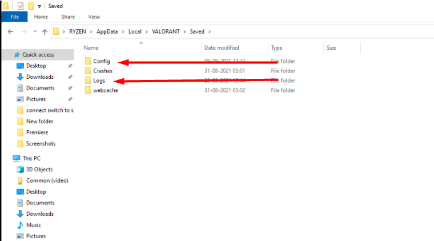
Task: Switch to the View ribbon tab
Action: [94, 17]
